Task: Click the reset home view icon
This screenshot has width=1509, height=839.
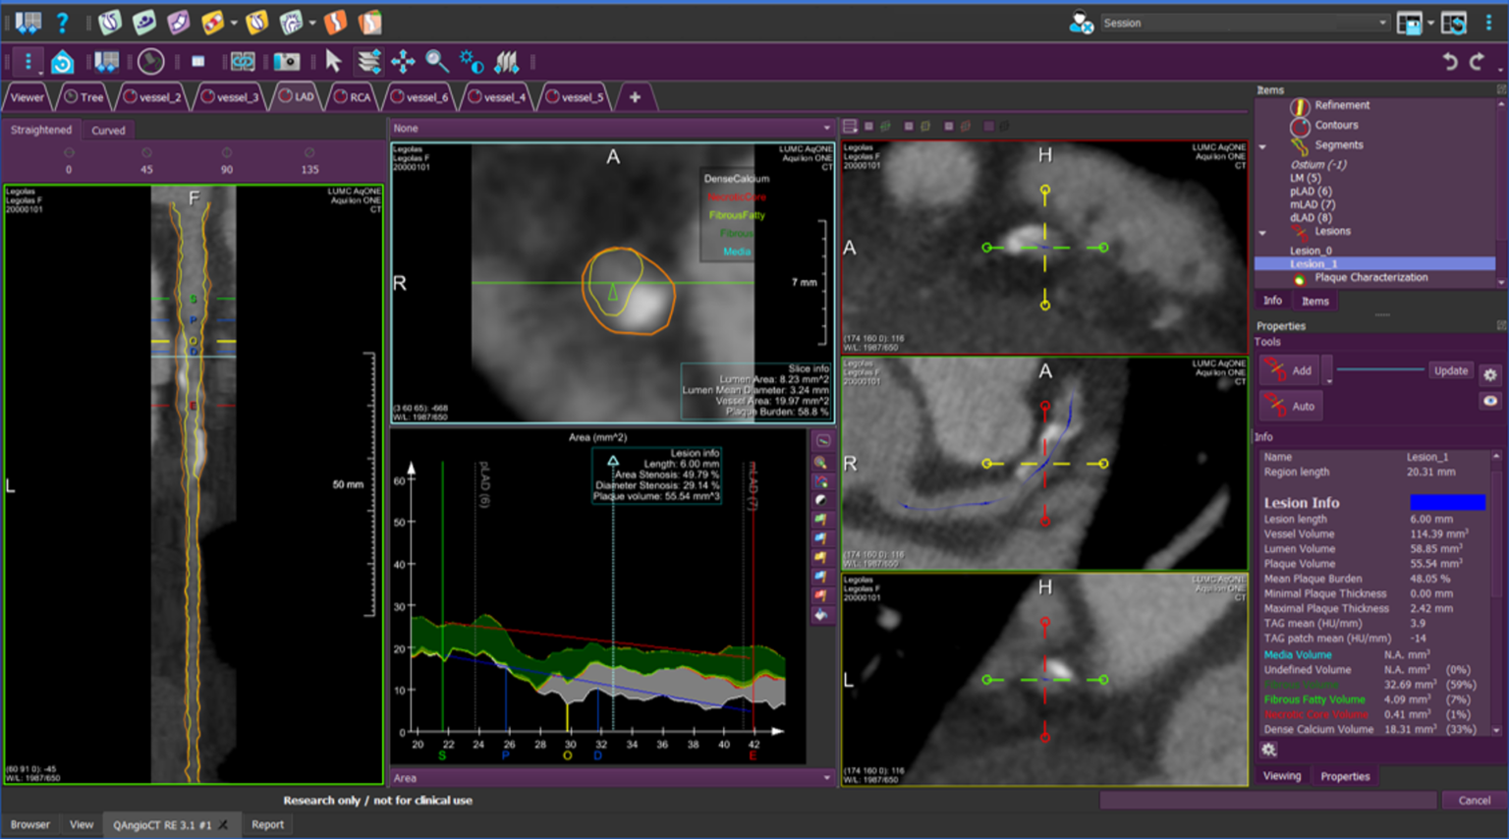Action: pyautogui.click(x=63, y=62)
